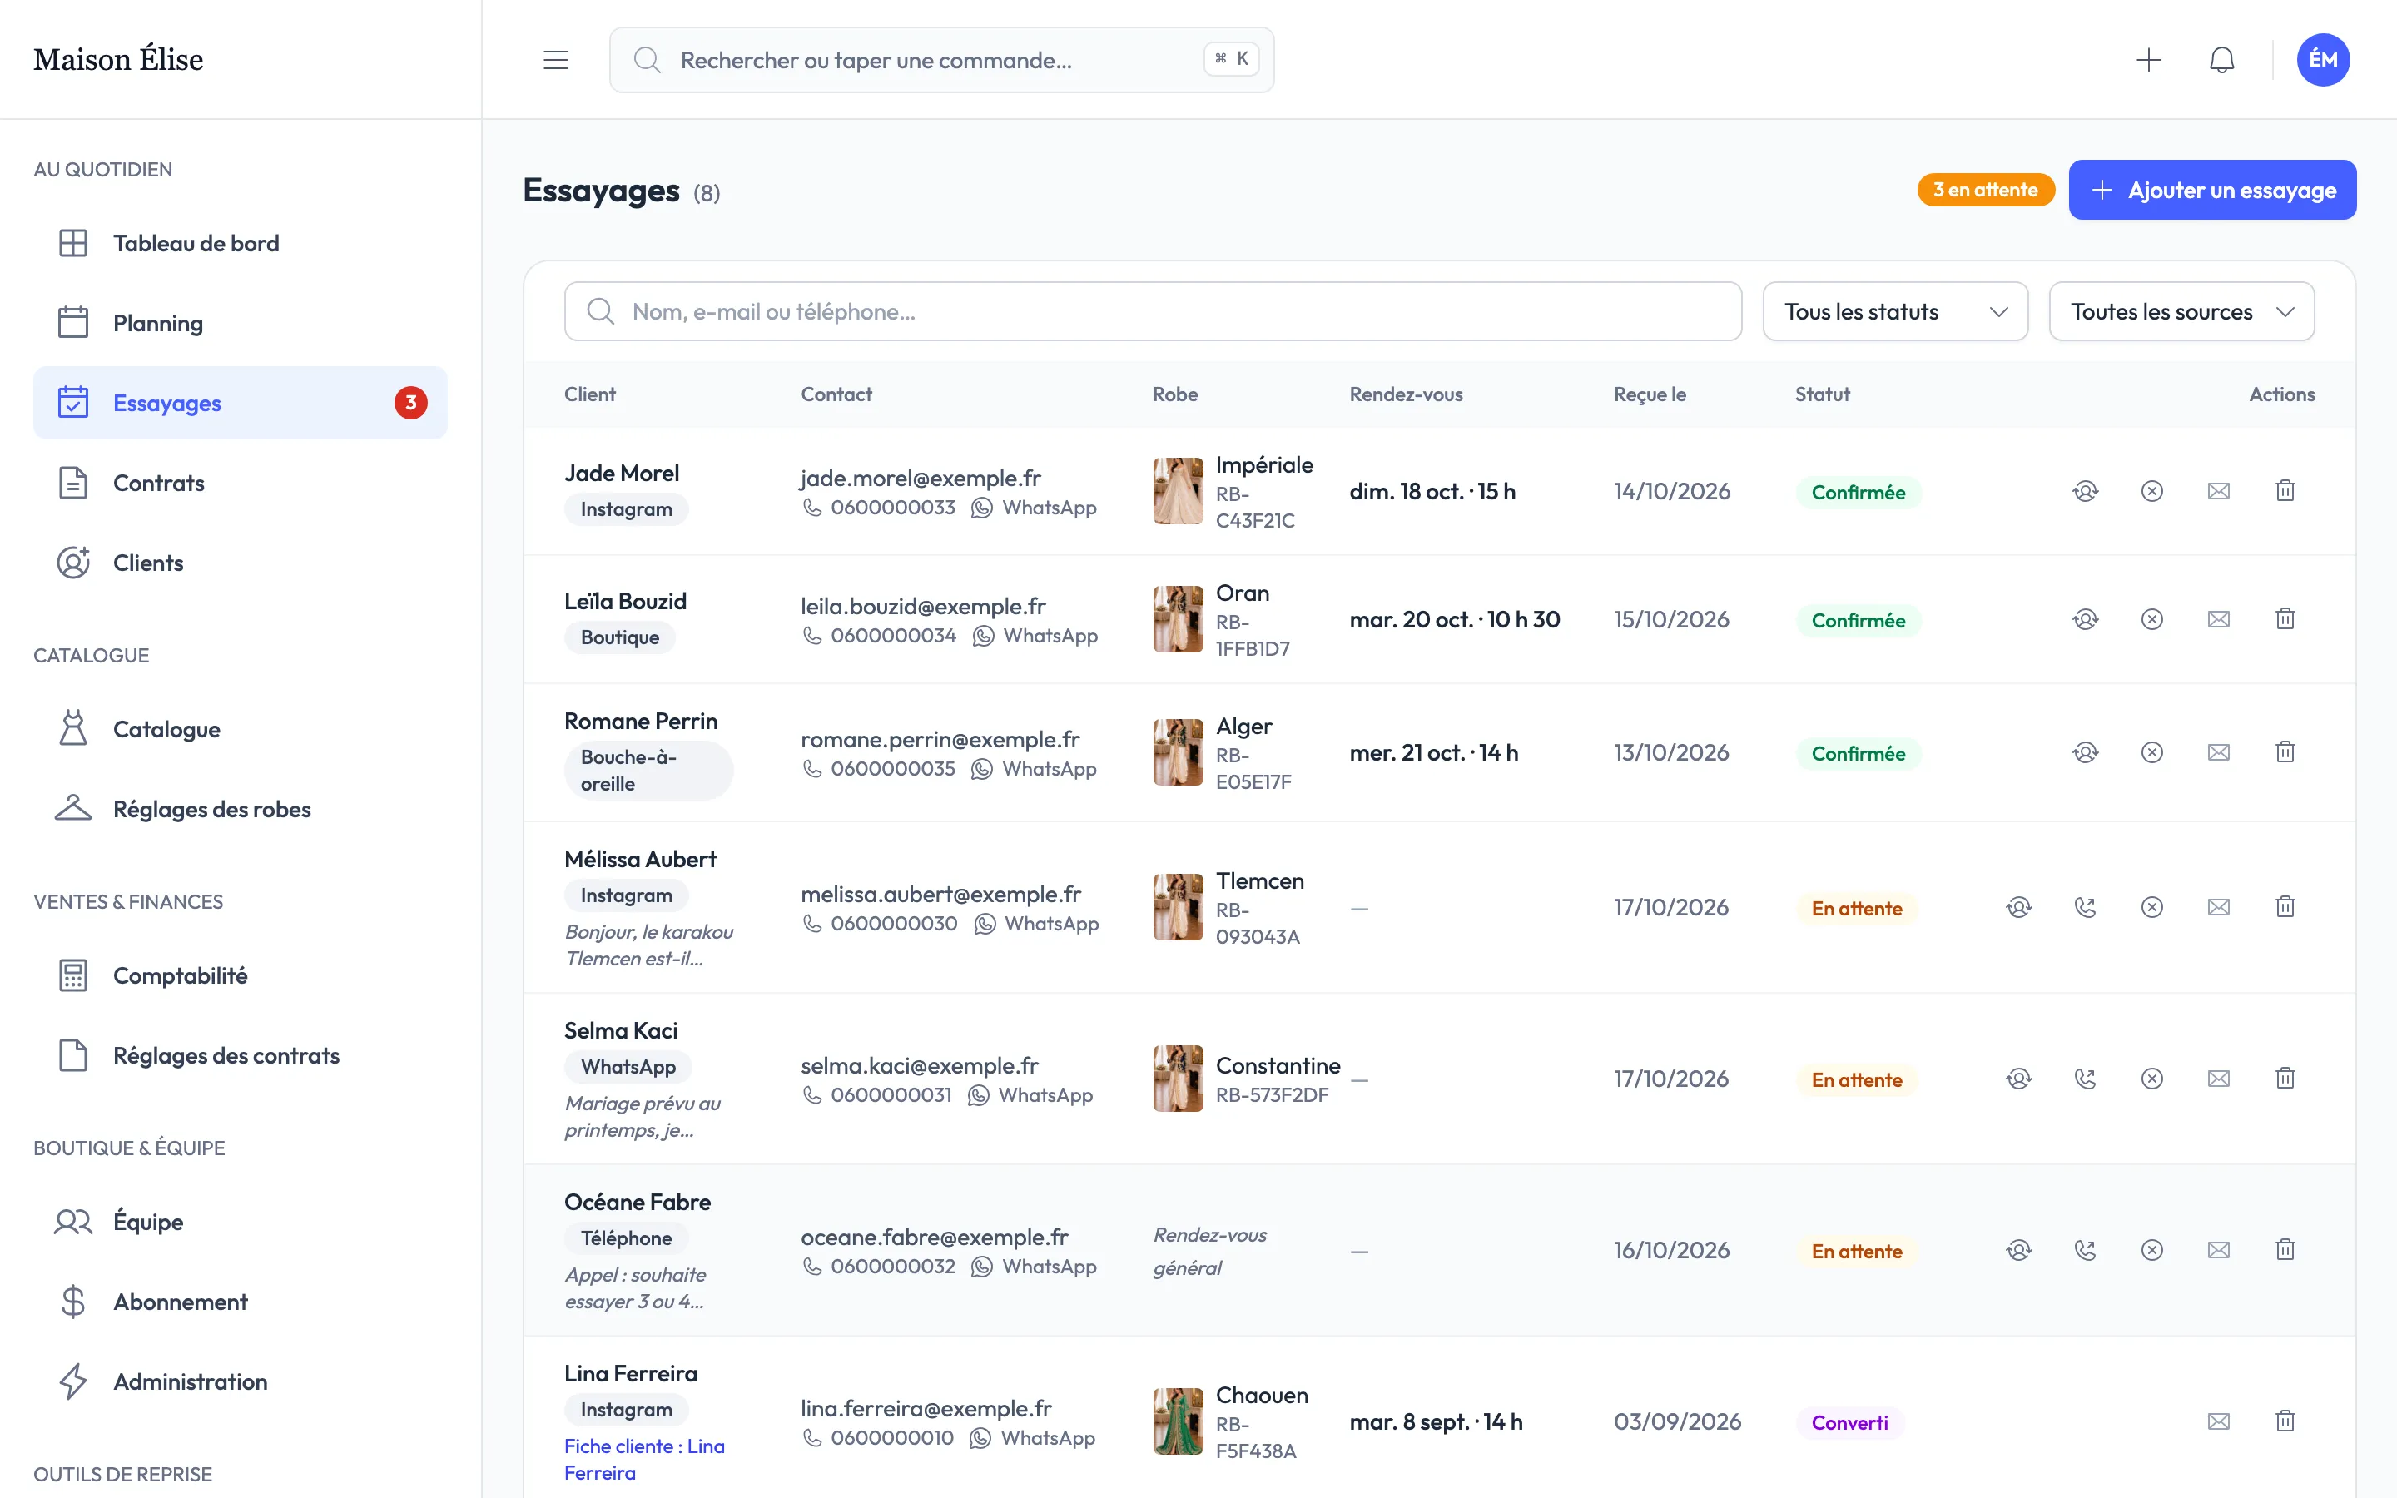This screenshot has width=2397, height=1498.
Task: Click the Impériale dress thumbnail
Action: point(1178,490)
